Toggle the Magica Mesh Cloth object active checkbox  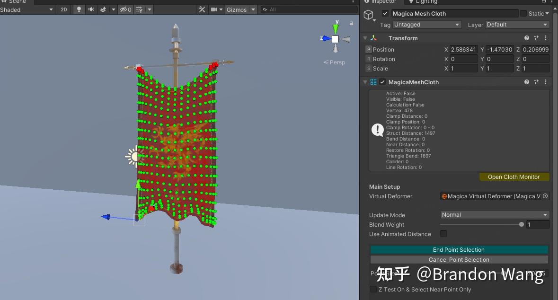pyautogui.click(x=385, y=14)
